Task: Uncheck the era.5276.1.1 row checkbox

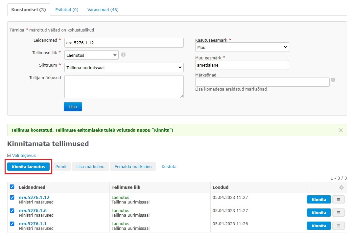Action: point(12,224)
